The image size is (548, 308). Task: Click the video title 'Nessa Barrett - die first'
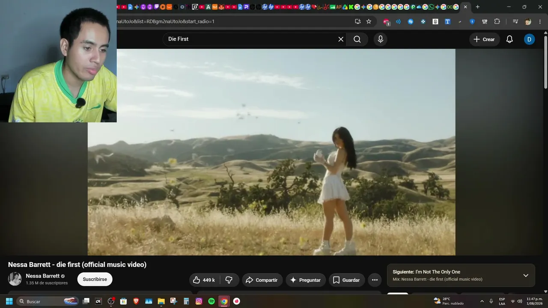click(77, 265)
